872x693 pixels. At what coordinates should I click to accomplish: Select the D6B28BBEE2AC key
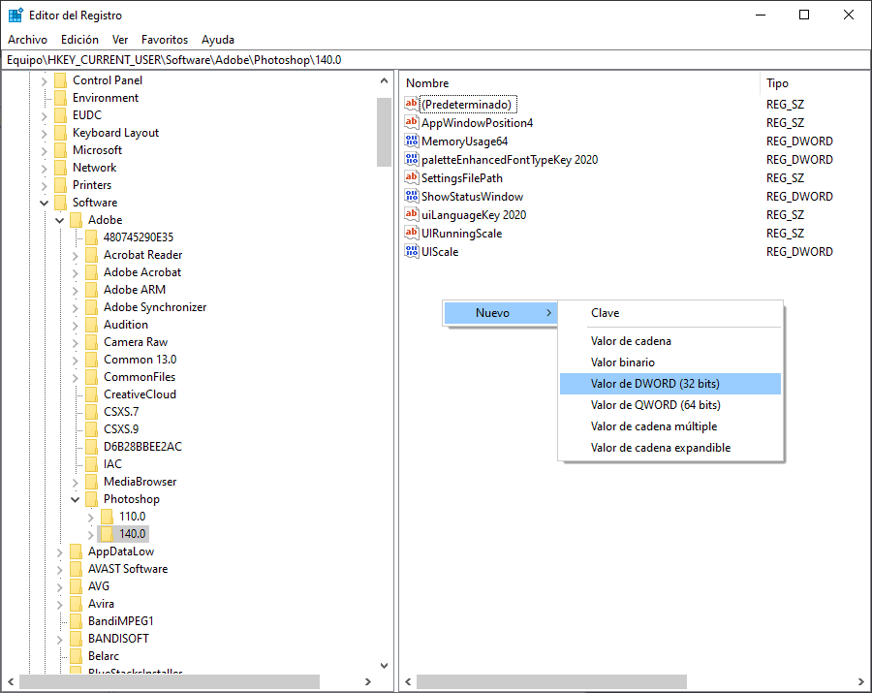pyautogui.click(x=142, y=447)
